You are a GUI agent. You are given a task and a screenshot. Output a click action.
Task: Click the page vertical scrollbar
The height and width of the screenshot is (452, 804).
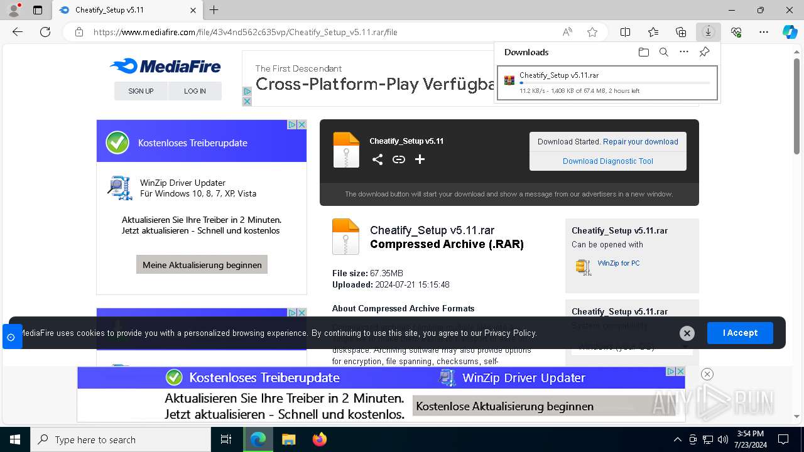(x=797, y=107)
